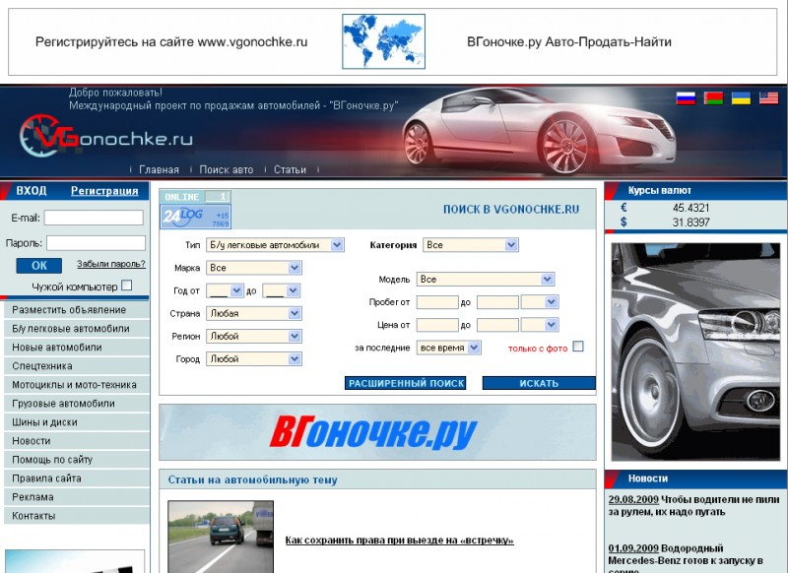Select 'Б/у легковые автомобили' sidebar item
Screen dimensions: 788x573
(77, 329)
